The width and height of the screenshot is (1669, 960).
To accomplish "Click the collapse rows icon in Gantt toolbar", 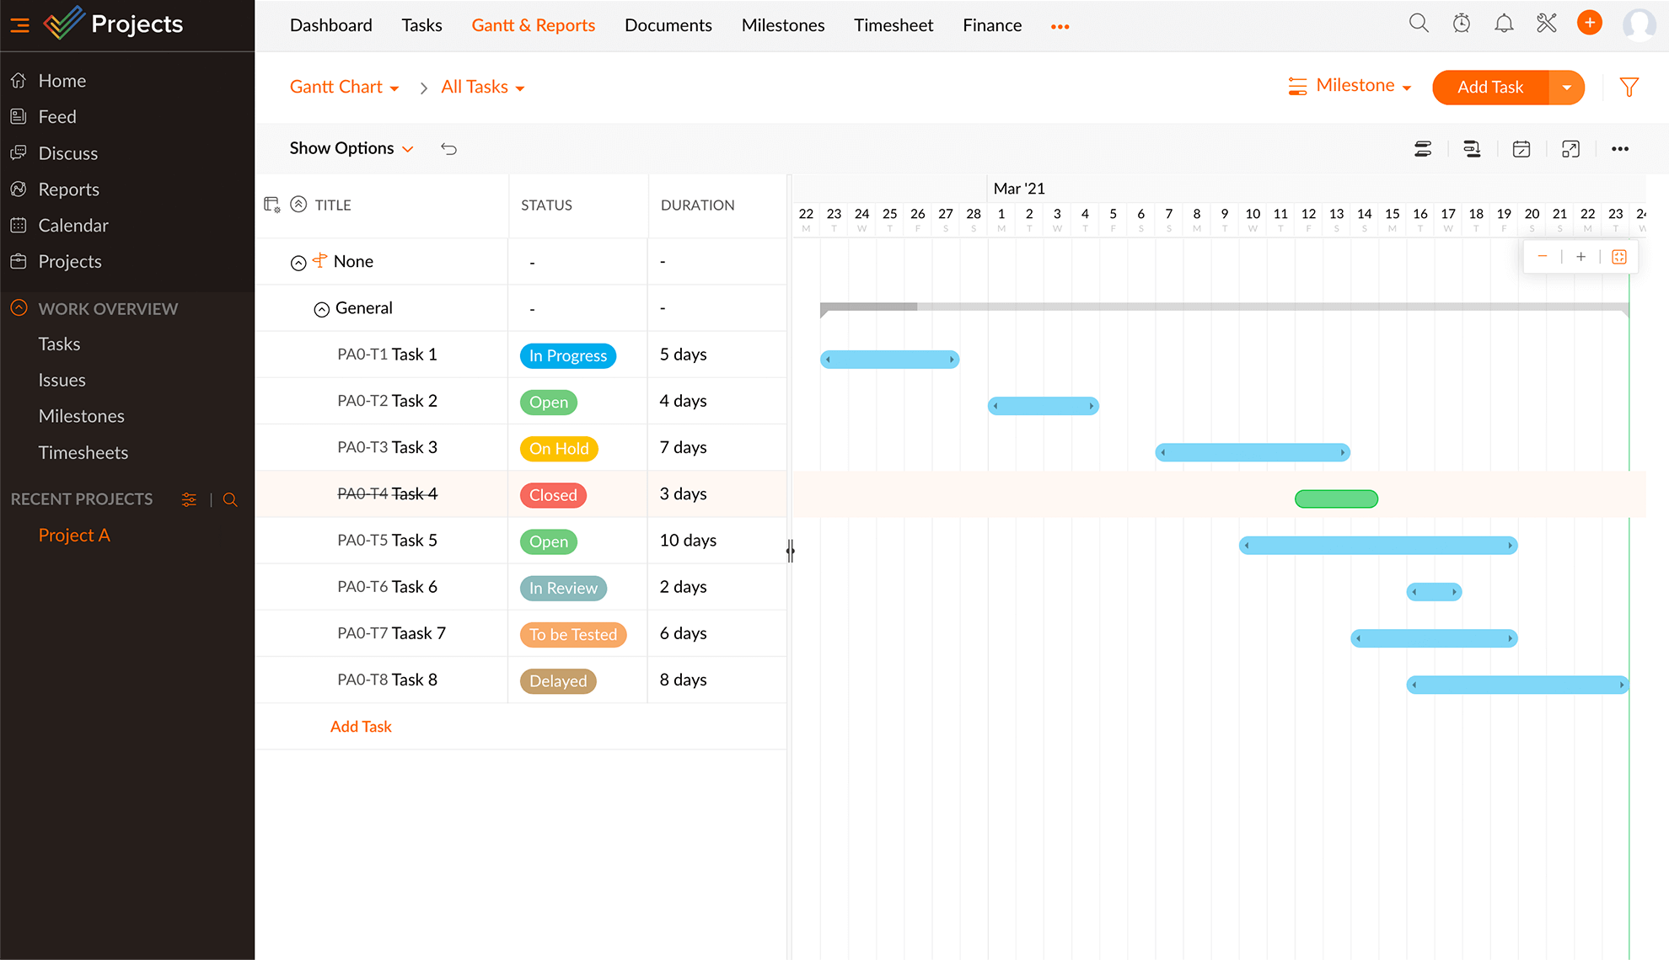I will (x=1425, y=147).
